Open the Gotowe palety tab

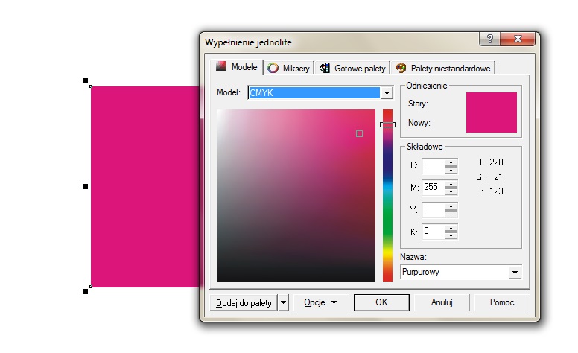click(x=353, y=69)
